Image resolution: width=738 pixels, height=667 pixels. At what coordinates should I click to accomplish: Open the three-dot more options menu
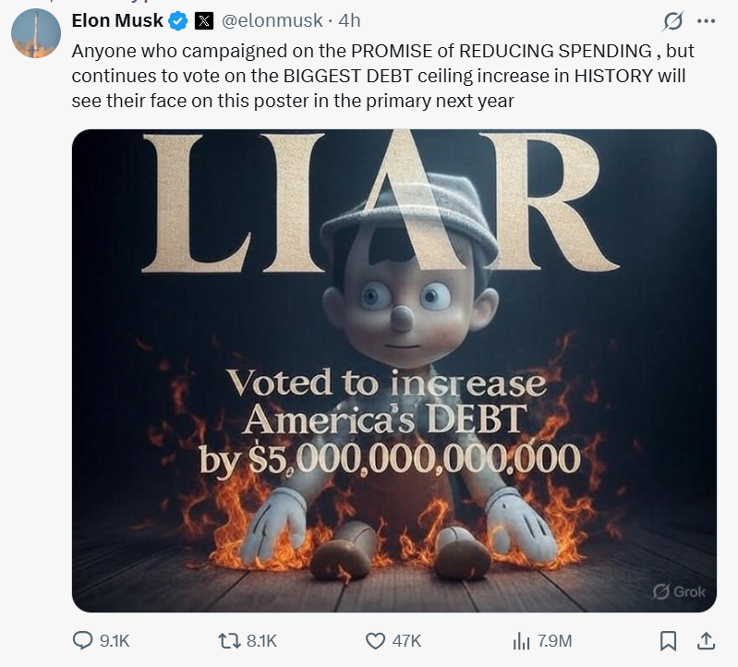[x=706, y=20]
